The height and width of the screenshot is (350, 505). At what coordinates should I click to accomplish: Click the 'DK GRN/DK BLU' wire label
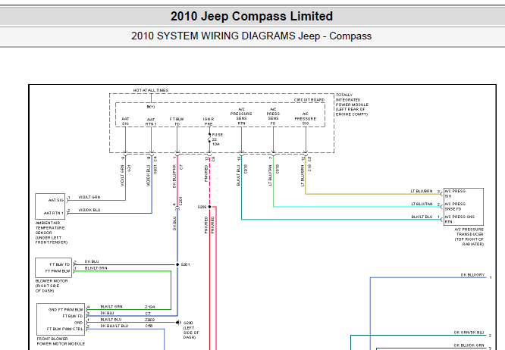click(469, 333)
